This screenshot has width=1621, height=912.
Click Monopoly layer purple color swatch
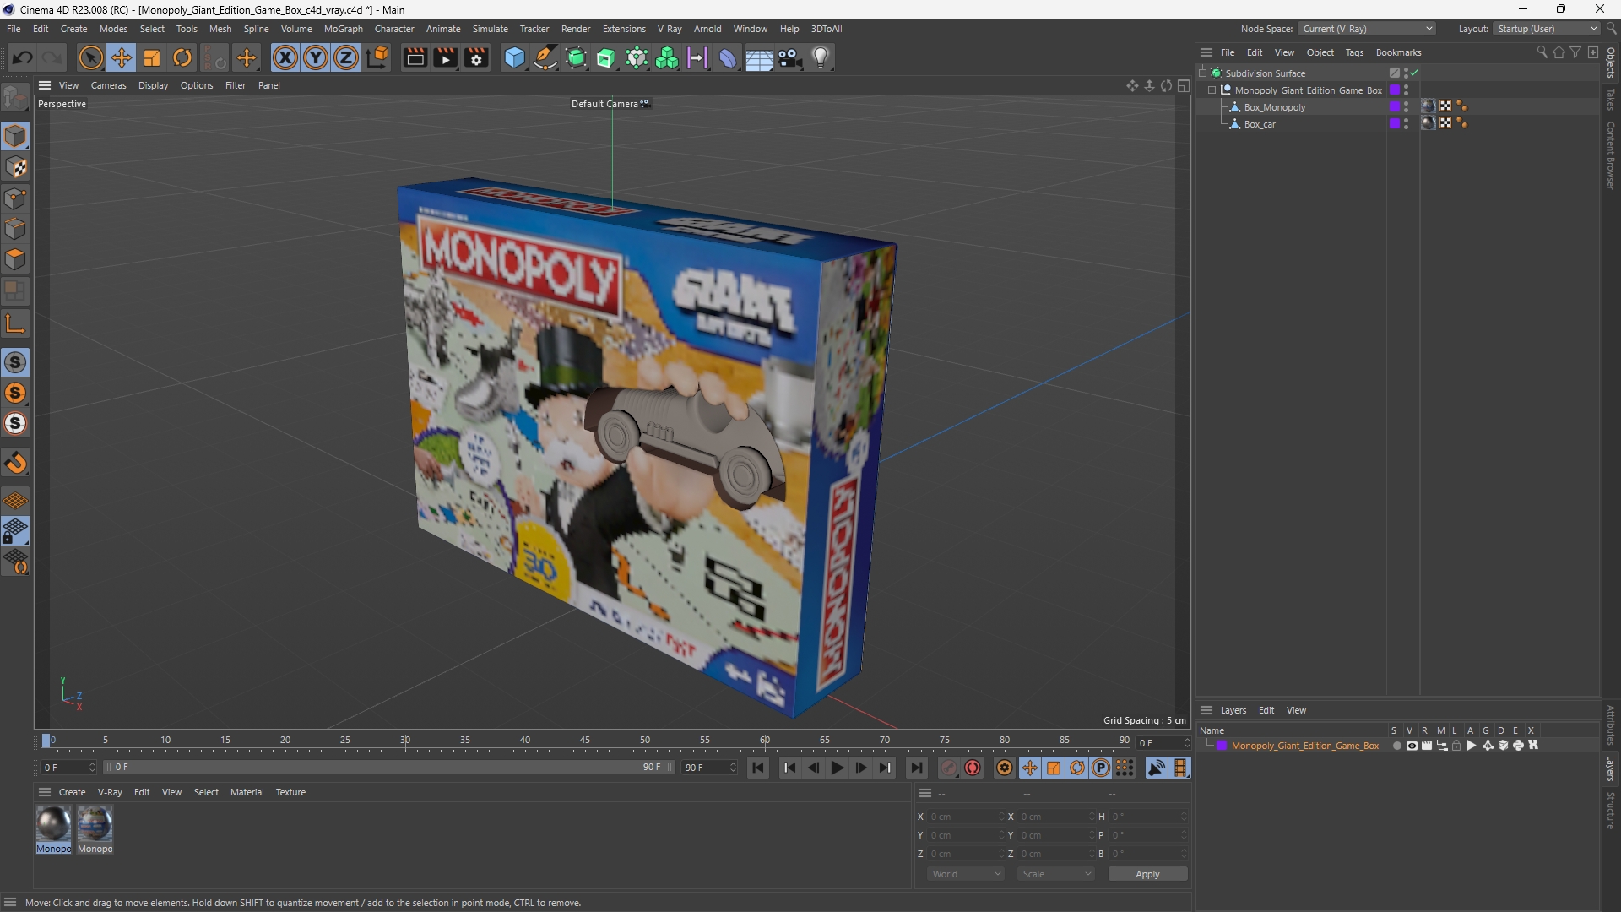[1221, 746]
